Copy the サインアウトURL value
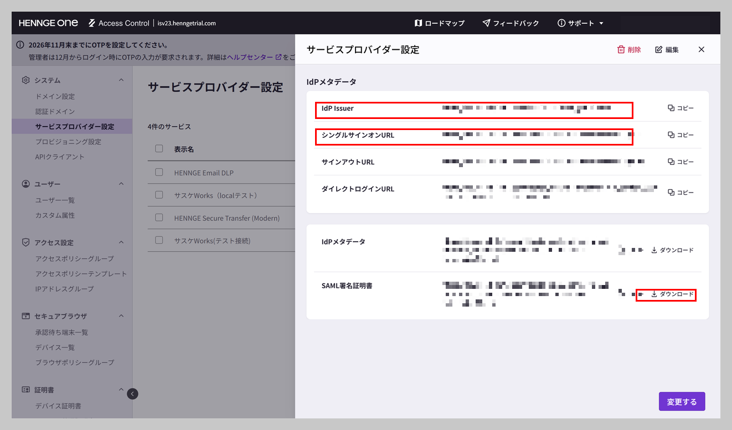 click(681, 162)
